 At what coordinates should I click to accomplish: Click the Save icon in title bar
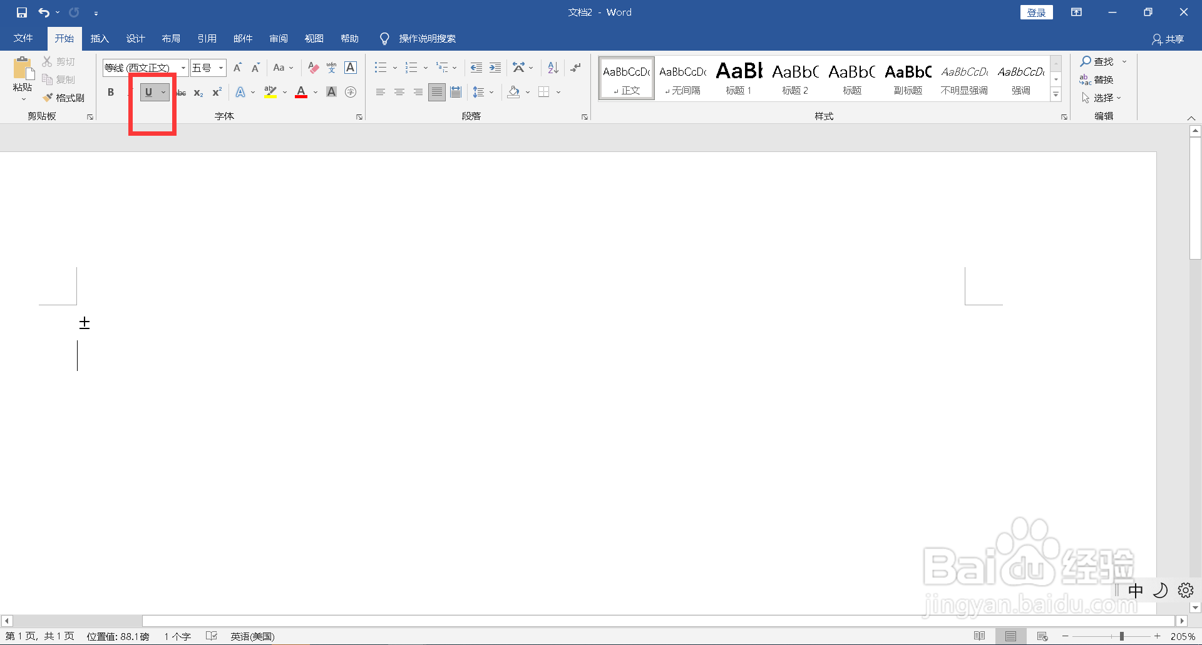pos(22,13)
